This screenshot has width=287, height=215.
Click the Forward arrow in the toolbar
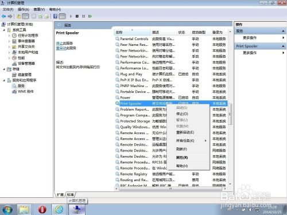pyautogui.click(x=10, y=17)
